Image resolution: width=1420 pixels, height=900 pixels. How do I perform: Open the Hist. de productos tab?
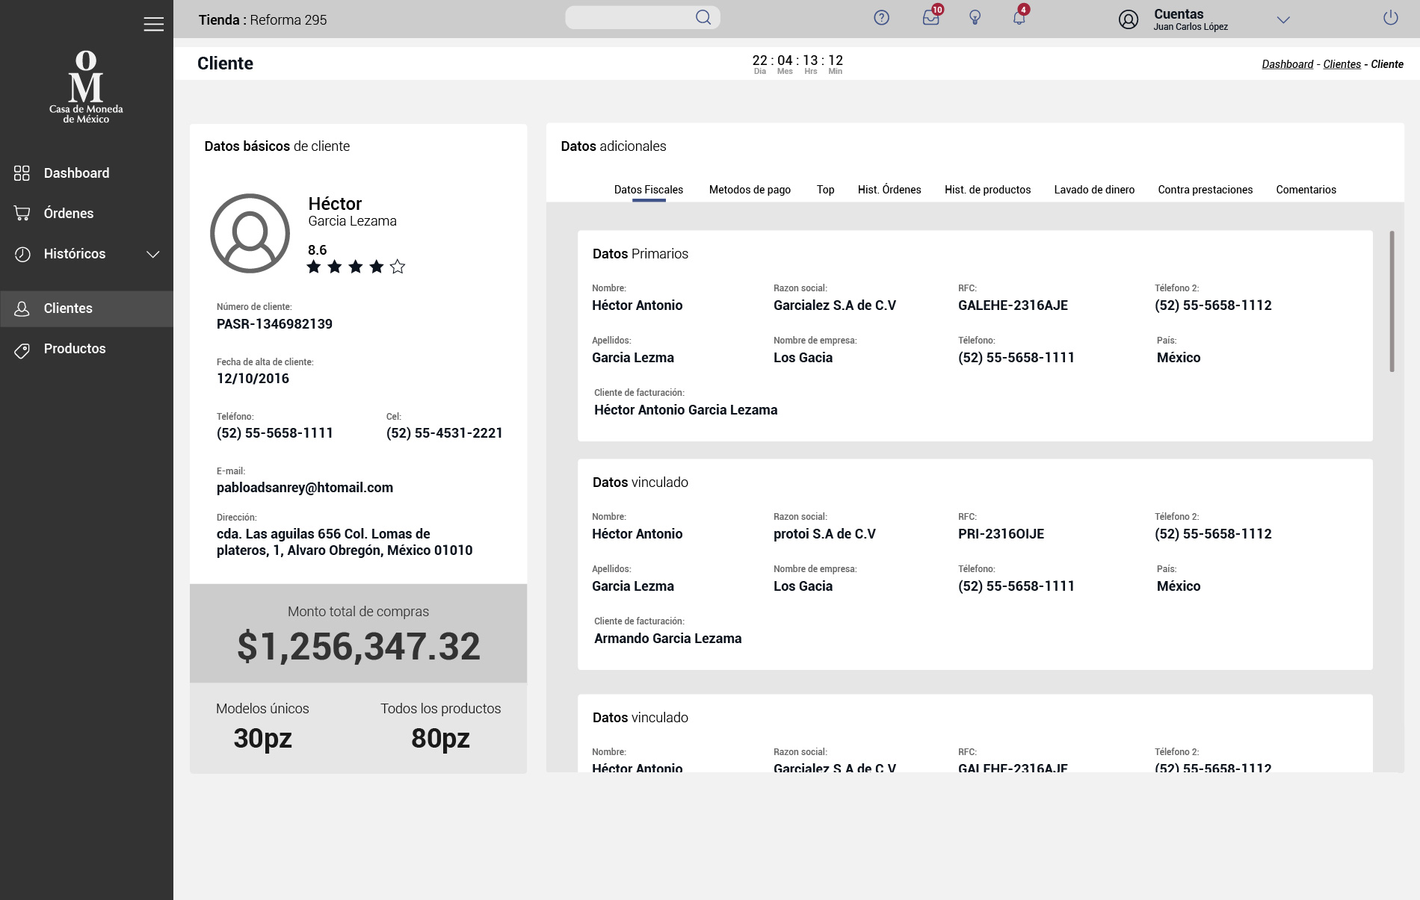tap(987, 190)
